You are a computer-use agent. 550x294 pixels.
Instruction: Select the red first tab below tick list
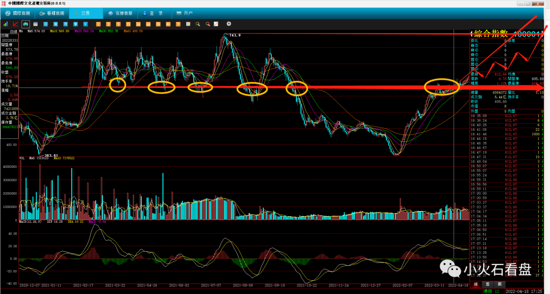pos(476,284)
